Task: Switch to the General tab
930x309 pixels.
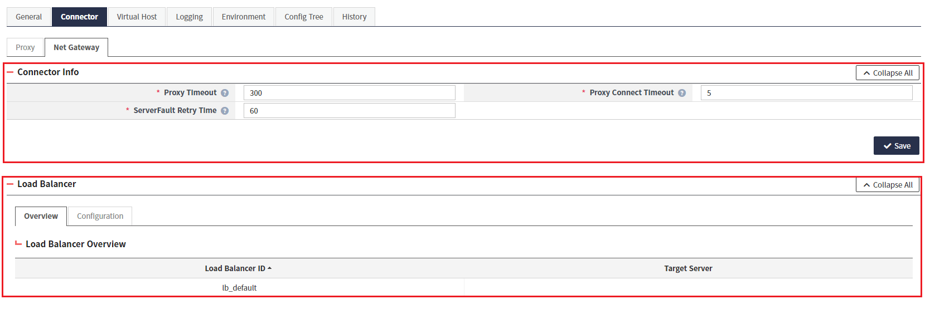Action: 28,17
